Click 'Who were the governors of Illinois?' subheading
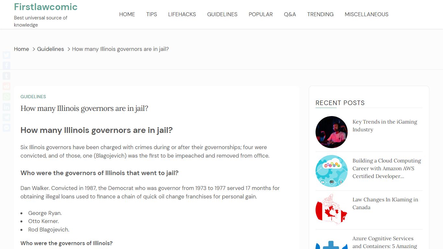Screen dimensions: 443x249 [x=66, y=243]
